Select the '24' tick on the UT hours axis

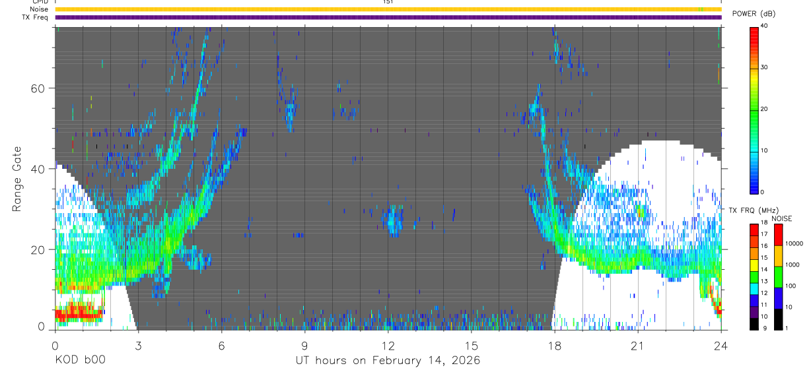tap(721, 345)
